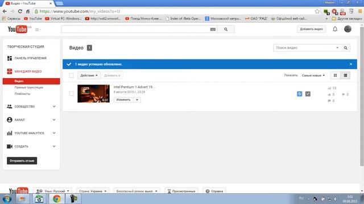Image resolution: width=364 pixels, height=204 pixels.
Task: Open the Страна: Украина dropdown
Action: coord(93,191)
